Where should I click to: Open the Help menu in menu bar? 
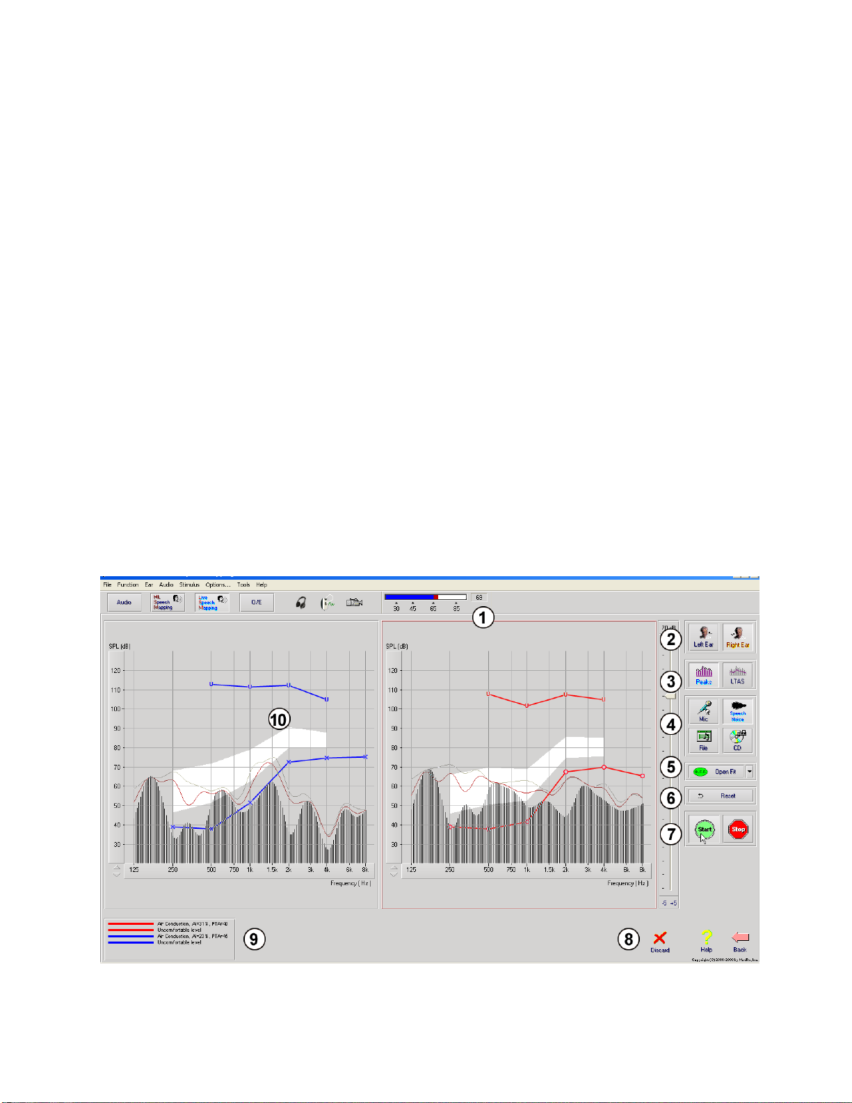click(262, 585)
